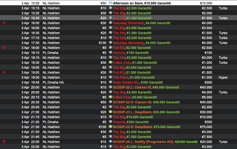Open Afternoon on Stars €10.000 Garantiti tournament
Screen dimensions: 237x149
point(142,3)
